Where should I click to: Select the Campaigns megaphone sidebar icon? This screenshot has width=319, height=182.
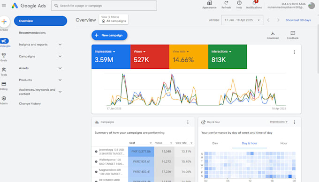(4, 41)
